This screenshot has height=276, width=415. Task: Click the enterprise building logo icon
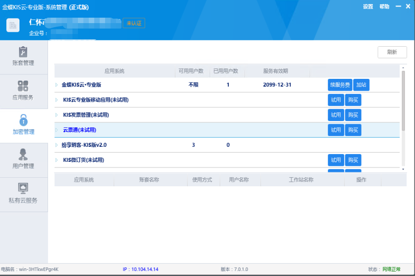(x=13, y=25)
